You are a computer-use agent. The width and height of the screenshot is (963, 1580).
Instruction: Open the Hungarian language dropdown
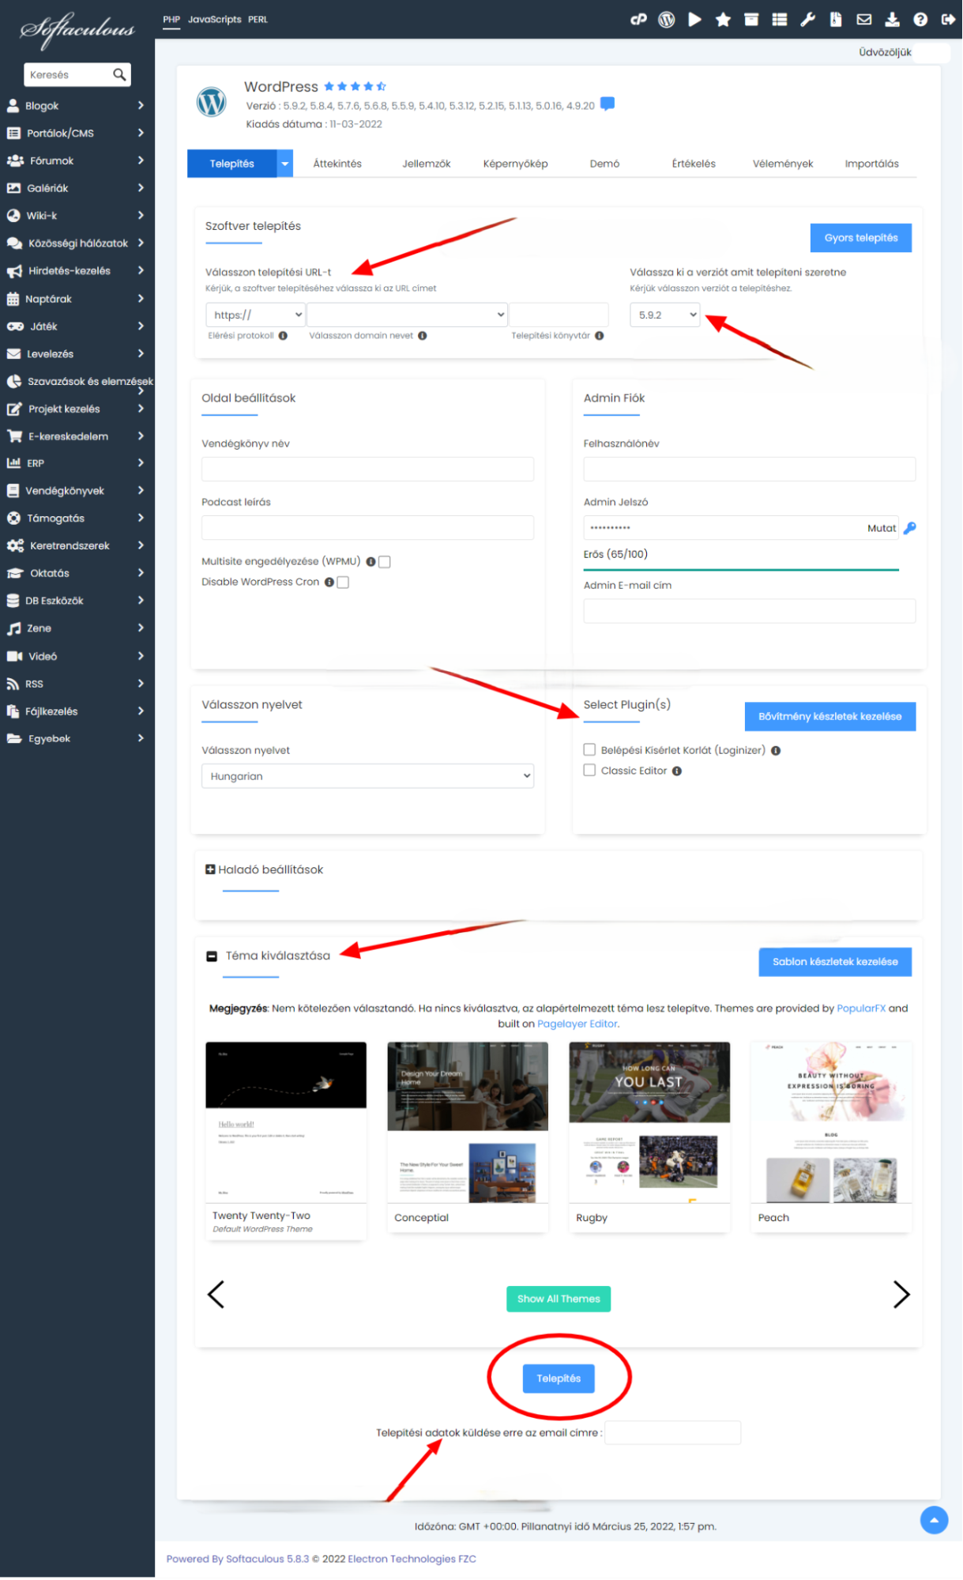point(367,777)
